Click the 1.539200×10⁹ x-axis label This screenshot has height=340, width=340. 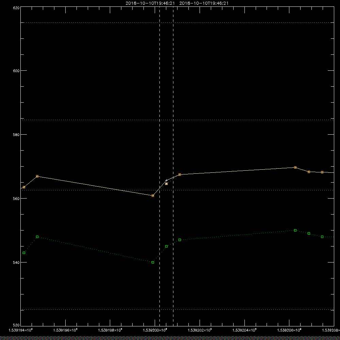155,330
